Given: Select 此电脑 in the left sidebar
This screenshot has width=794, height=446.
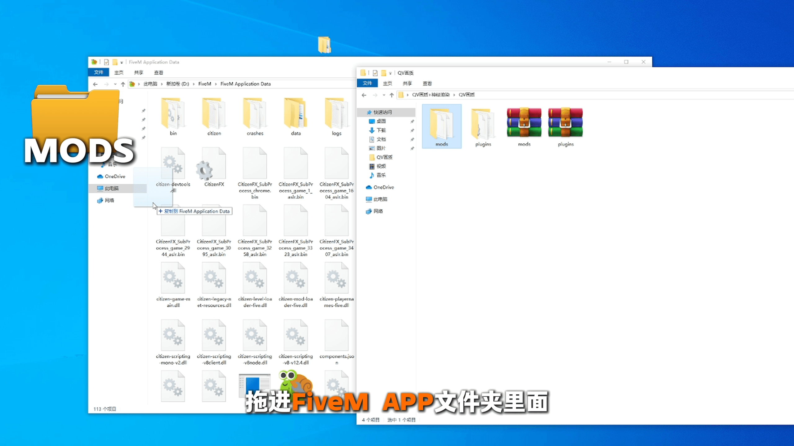Looking at the screenshot, I should [x=112, y=188].
